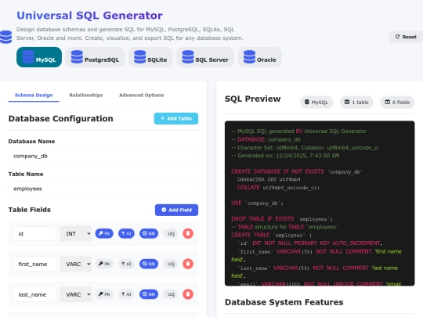The height and width of the screenshot is (317, 423).
Task: Toggle PK for the last_name field
Action: point(104,294)
